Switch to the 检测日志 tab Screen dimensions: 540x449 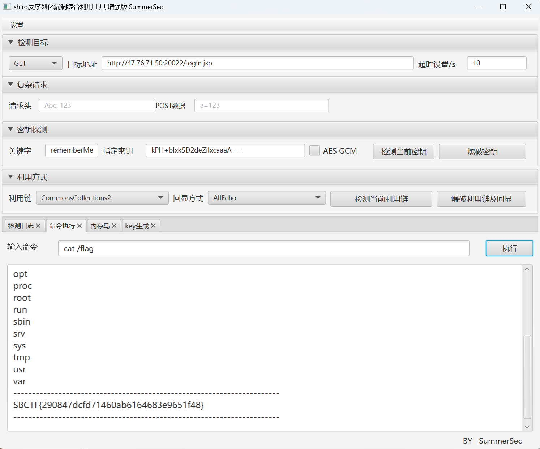(21, 226)
